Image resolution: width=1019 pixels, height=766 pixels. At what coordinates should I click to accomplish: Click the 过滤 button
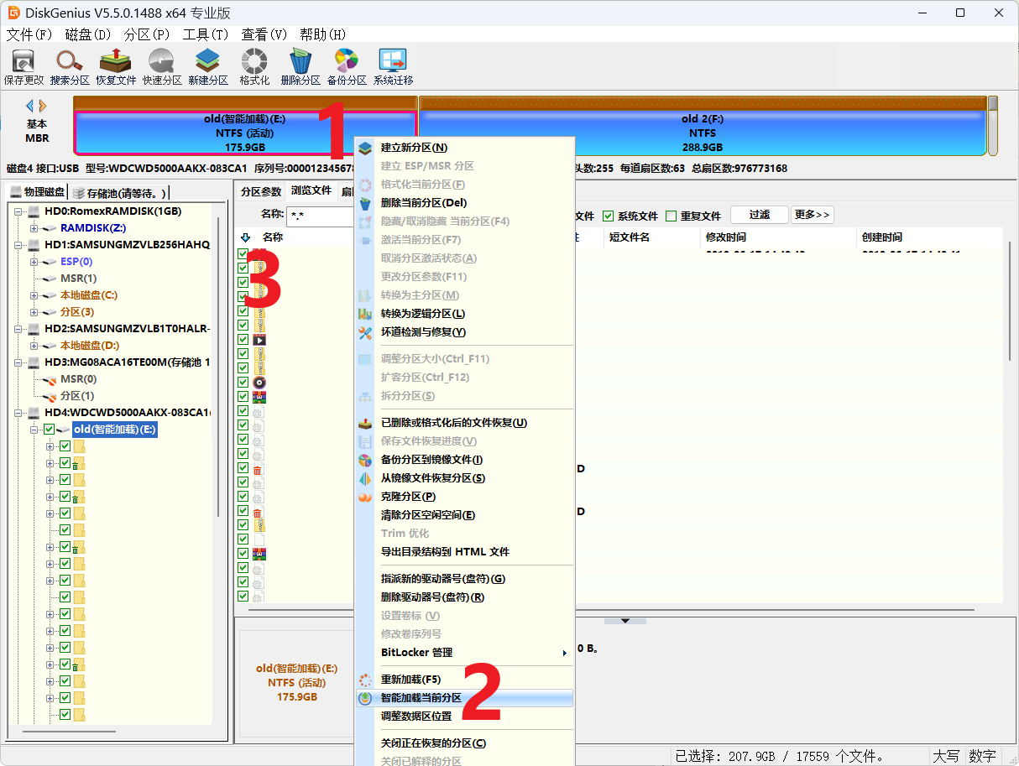point(760,215)
